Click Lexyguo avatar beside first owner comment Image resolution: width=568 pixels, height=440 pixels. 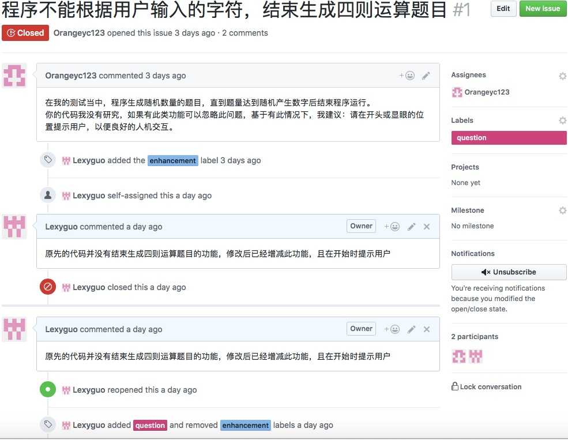tap(14, 227)
